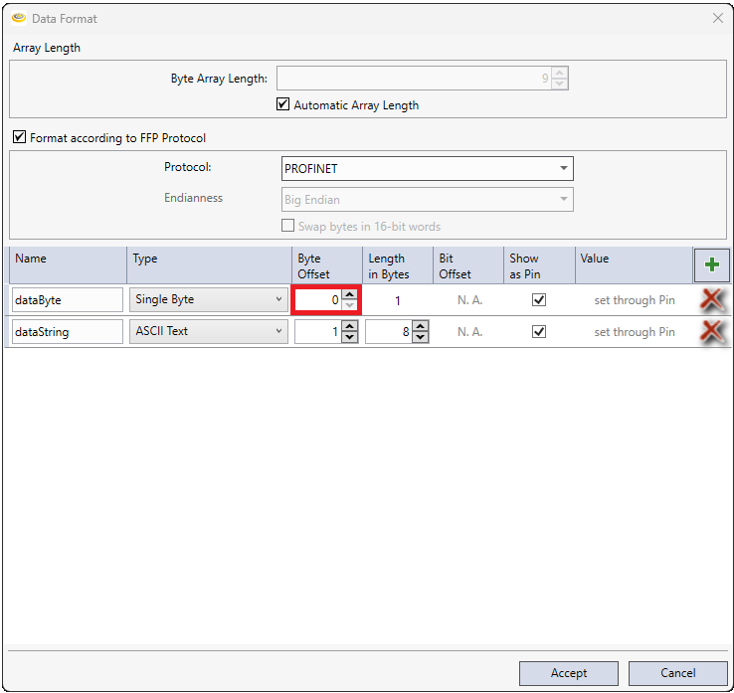Delete the dataByte row with red X
The image size is (734, 693).
pyautogui.click(x=710, y=300)
